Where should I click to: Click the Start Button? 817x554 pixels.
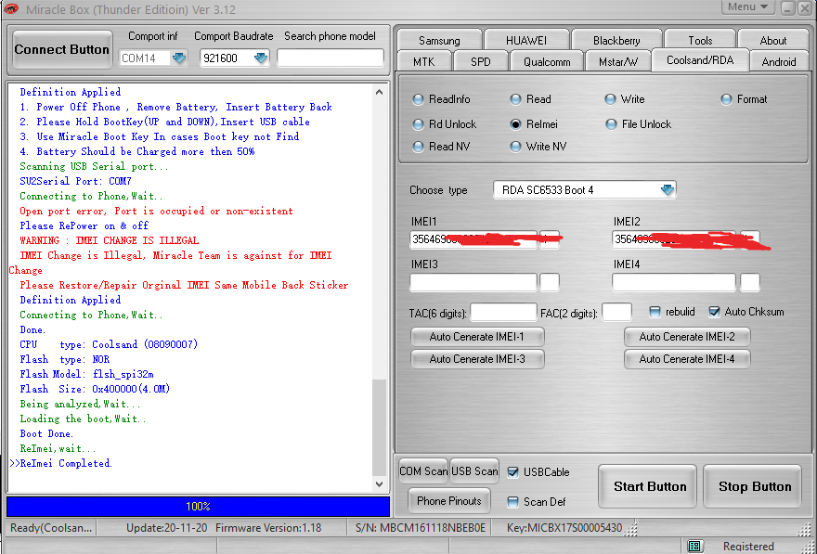click(x=650, y=486)
